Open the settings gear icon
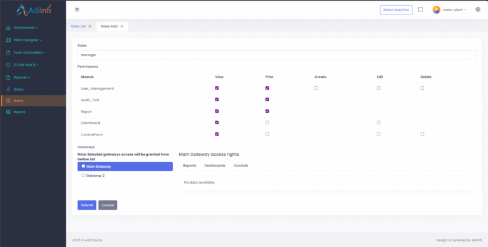Viewport: 488px width, 247px height. [x=478, y=9]
